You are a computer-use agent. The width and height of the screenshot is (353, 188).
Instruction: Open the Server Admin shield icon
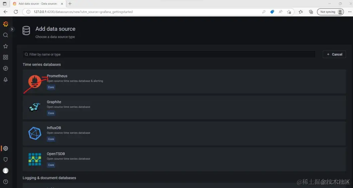click(6, 159)
